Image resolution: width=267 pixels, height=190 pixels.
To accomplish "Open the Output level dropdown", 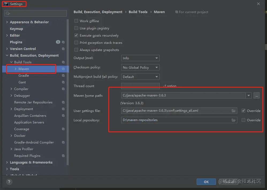I will (x=140, y=58).
